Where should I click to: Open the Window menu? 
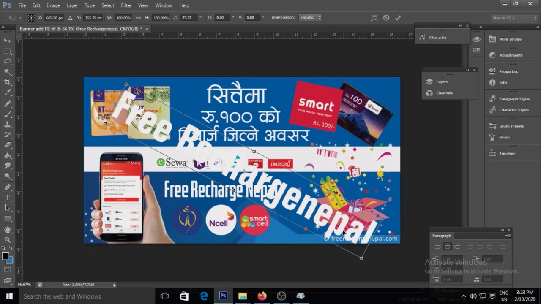[x=164, y=5]
